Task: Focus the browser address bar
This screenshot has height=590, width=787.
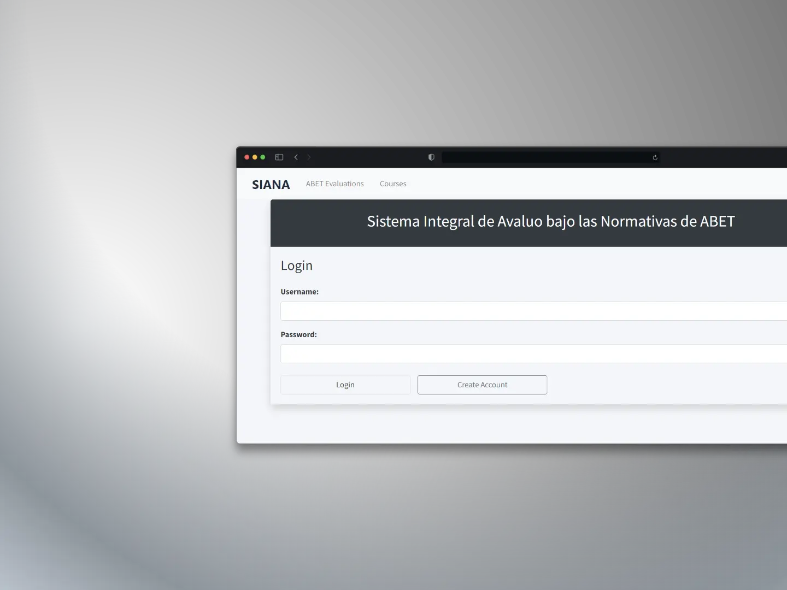Action: pyautogui.click(x=547, y=157)
